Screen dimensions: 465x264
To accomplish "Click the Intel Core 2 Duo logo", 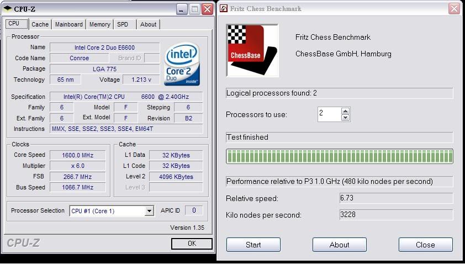I will [182, 64].
